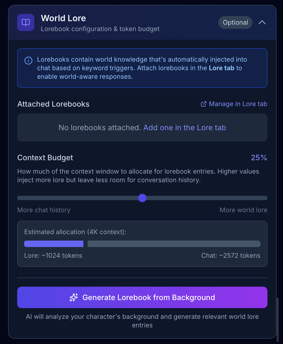Click the external link icon
Screen dimensions: 283x344
pyautogui.click(x=204, y=104)
